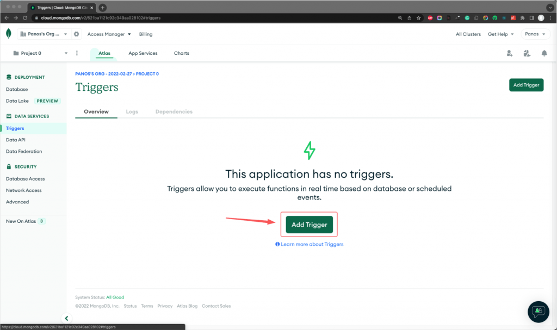The width and height of the screenshot is (557, 330).
Task: Click the PROJECT 0 breadcrumb link
Action: [x=147, y=74]
